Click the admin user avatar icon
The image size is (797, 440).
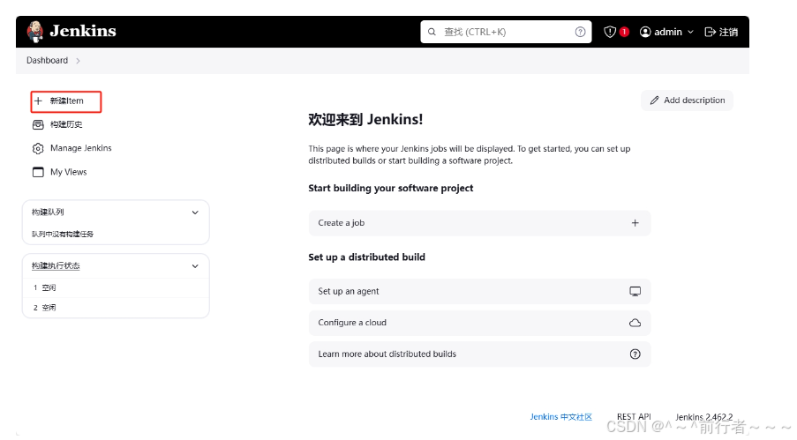point(645,32)
